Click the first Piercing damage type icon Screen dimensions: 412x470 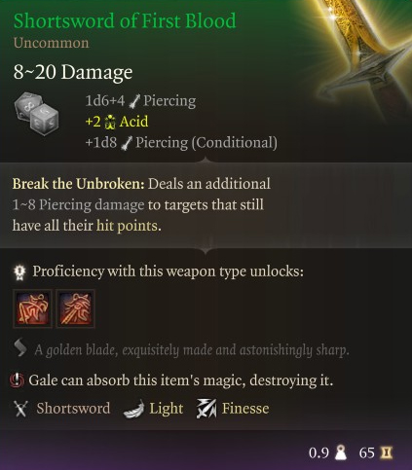[x=134, y=101]
